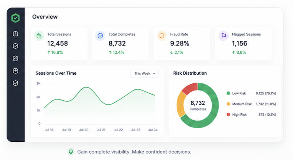The image size is (293, 160).
Task: Open the This Week dropdown
Action: pos(145,73)
